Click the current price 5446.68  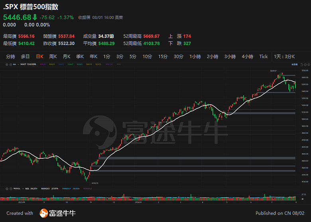[17, 18]
